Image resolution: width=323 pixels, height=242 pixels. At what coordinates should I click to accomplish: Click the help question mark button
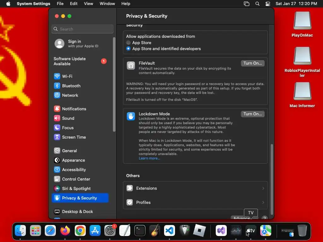[x=265, y=218]
